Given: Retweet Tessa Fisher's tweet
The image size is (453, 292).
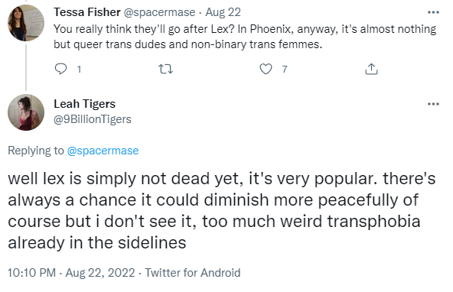Looking at the screenshot, I should pyautogui.click(x=166, y=70).
